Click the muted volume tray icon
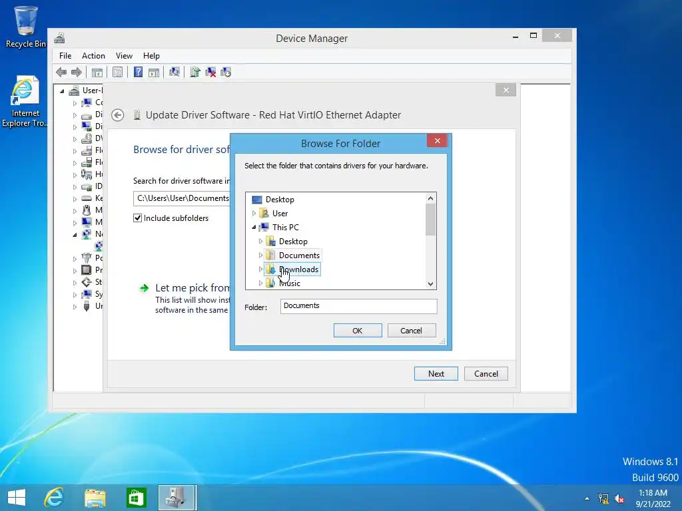Screen dimensions: 682x511 tap(619, 498)
